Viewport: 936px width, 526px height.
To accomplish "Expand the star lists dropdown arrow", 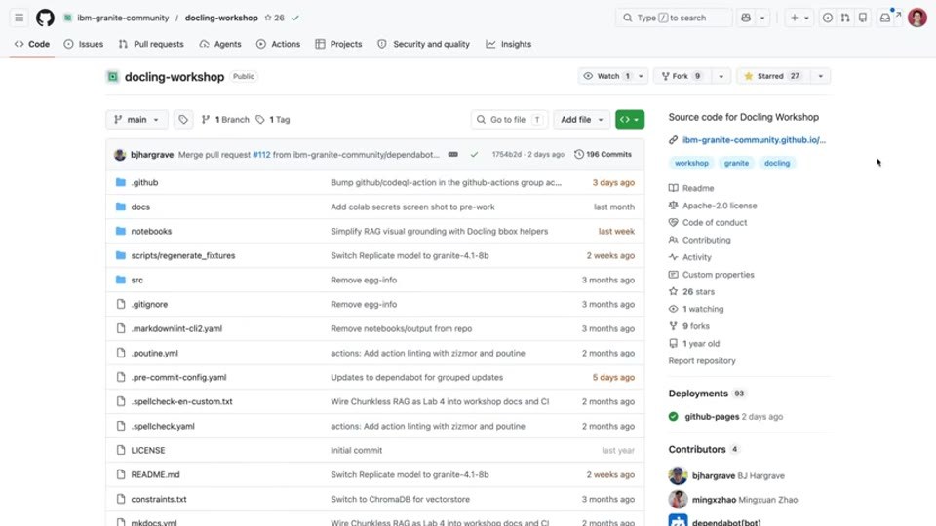I will [x=821, y=76].
